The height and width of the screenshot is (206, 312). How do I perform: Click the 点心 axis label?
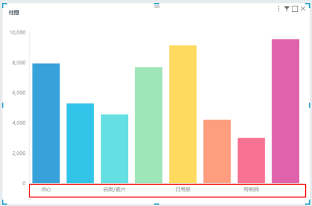pos(46,189)
